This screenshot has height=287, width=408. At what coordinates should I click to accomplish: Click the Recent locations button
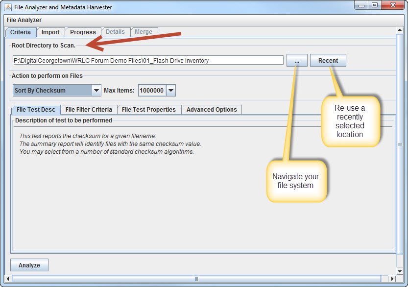(328, 61)
